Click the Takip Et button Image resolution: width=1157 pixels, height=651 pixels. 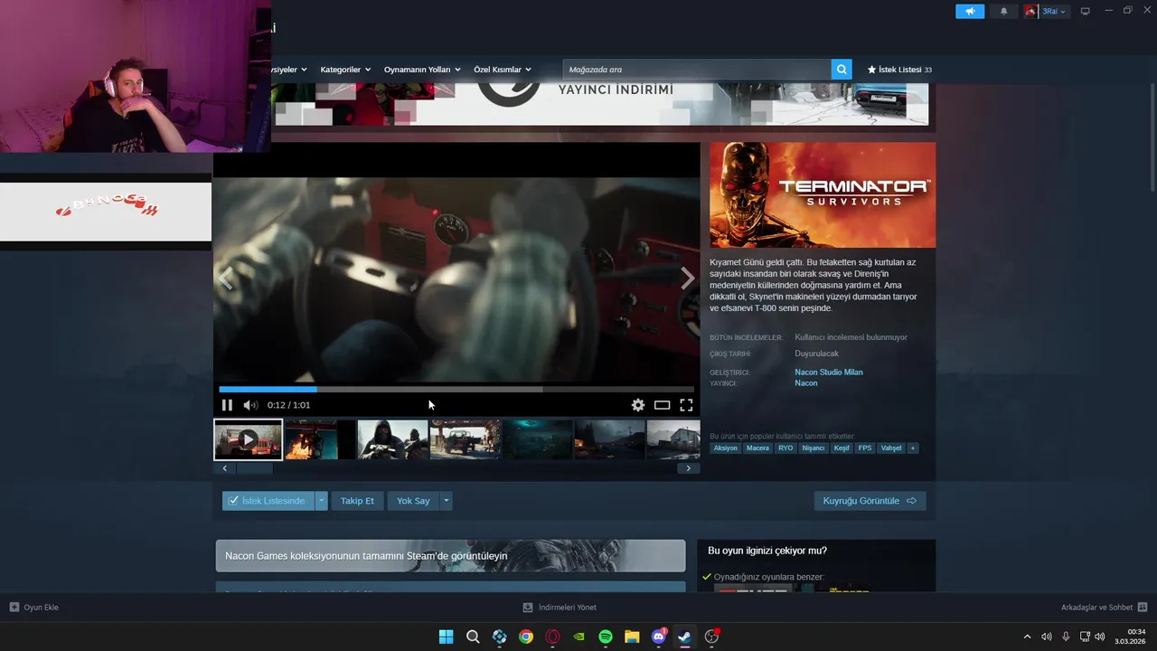(357, 501)
